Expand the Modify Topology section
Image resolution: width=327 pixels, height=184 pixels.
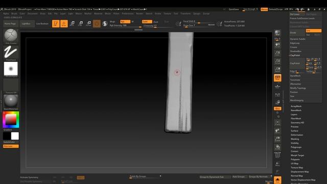(298, 88)
